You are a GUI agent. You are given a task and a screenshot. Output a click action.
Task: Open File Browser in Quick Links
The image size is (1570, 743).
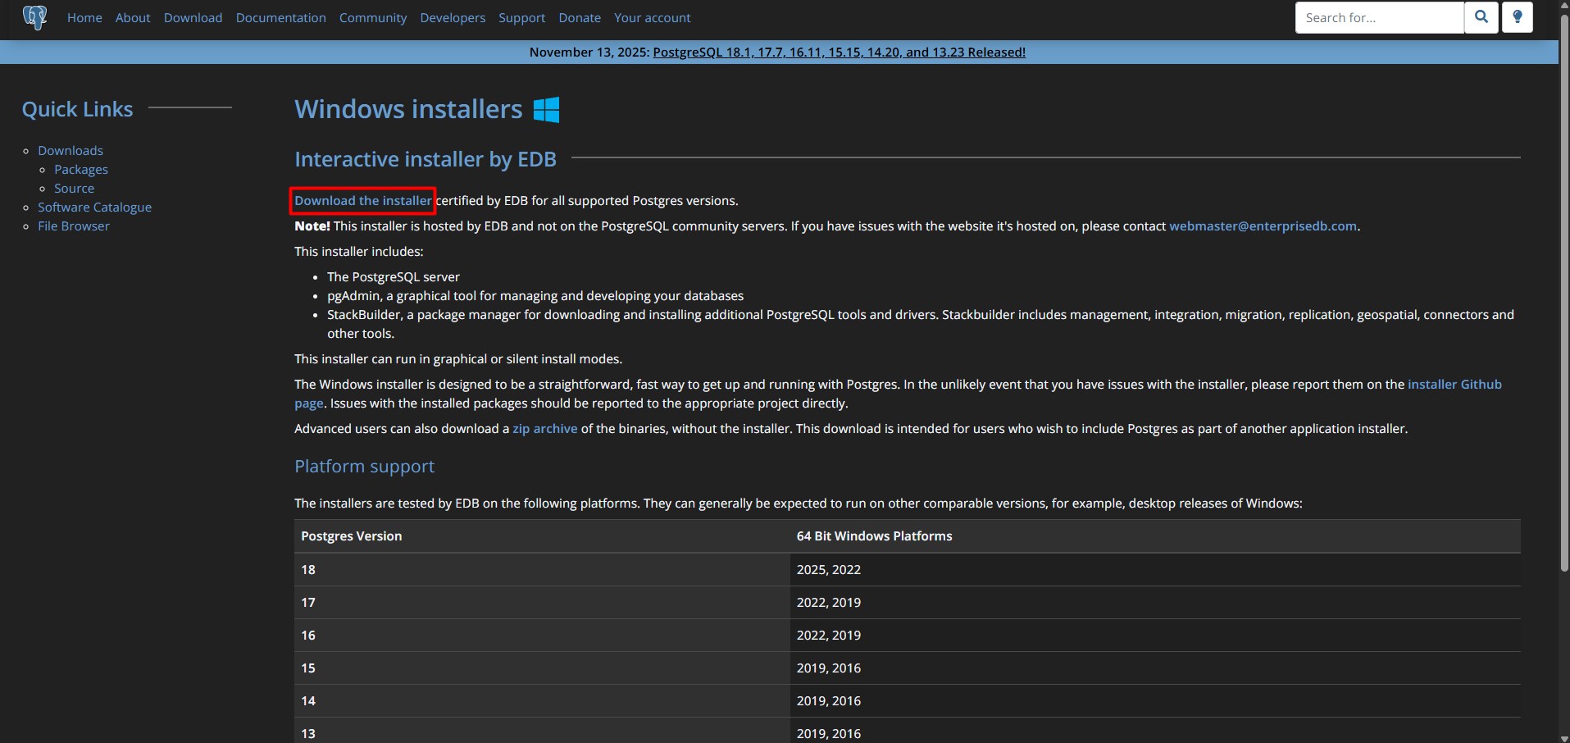(x=73, y=226)
